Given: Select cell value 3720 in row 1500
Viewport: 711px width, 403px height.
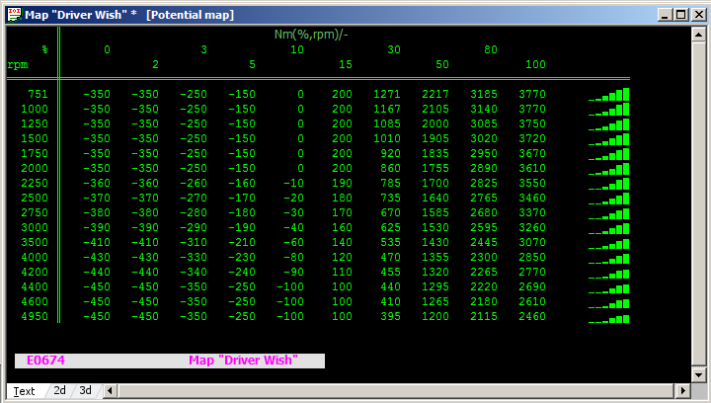Looking at the screenshot, I should [x=532, y=138].
